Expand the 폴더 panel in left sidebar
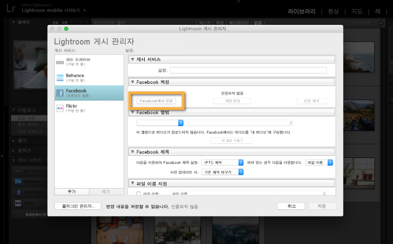The height and width of the screenshot is (244, 393). pyautogui.click(x=13, y=141)
